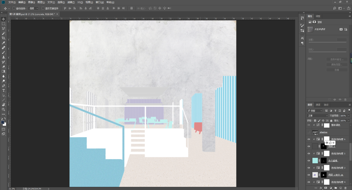The width and height of the screenshot is (352, 190).
Task: Hide the 办公桌椅 layer
Action: (x=309, y=161)
